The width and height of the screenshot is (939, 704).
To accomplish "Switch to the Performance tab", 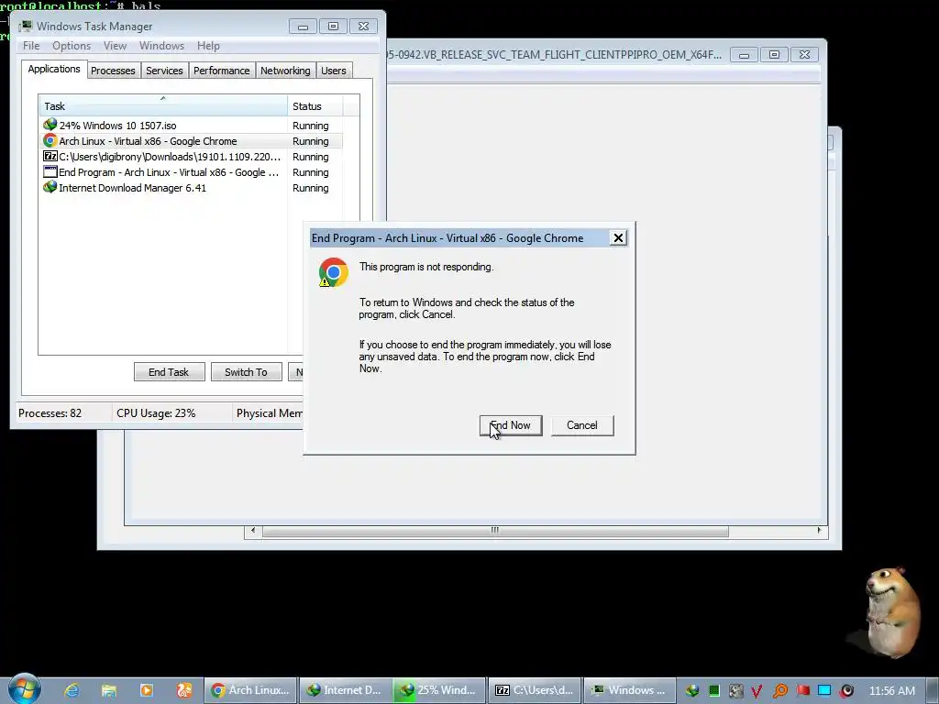I will [222, 71].
